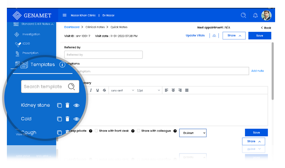
Task: Delete the Kidney stone template
Action: [68, 105]
